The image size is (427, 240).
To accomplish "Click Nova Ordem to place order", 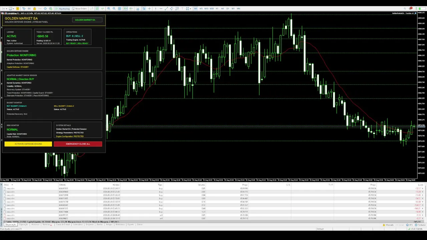I will (x=79, y=8).
